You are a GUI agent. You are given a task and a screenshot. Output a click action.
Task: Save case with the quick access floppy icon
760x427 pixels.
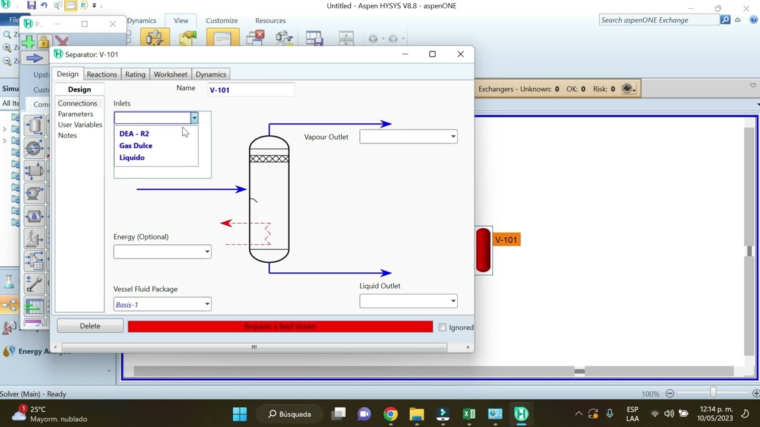[31, 6]
